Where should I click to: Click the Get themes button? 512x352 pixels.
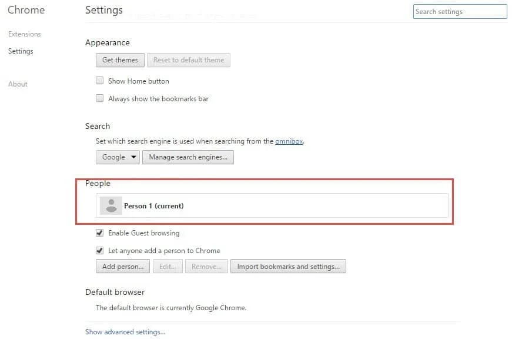tap(120, 60)
